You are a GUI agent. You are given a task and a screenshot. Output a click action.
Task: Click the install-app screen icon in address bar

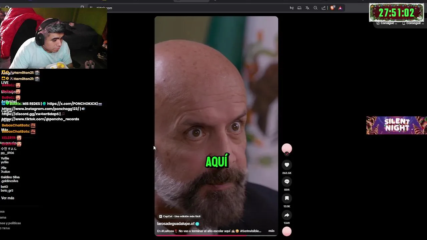click(299, 8)
